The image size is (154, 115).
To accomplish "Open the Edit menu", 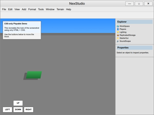I will 10,9.
